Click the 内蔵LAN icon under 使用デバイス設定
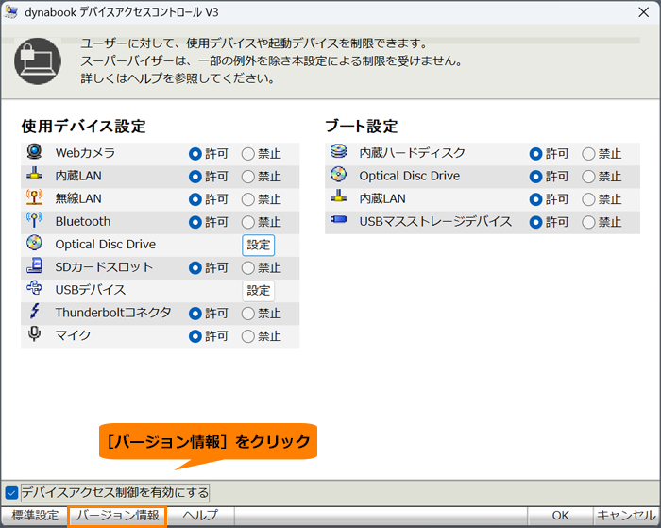The width and height of the screenshot is (661, 528). point(34,174)
